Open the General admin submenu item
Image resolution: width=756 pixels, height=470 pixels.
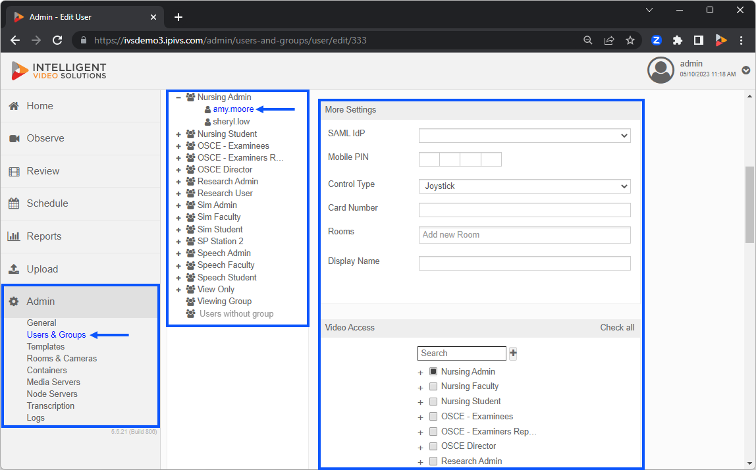(x=41, y=323)
